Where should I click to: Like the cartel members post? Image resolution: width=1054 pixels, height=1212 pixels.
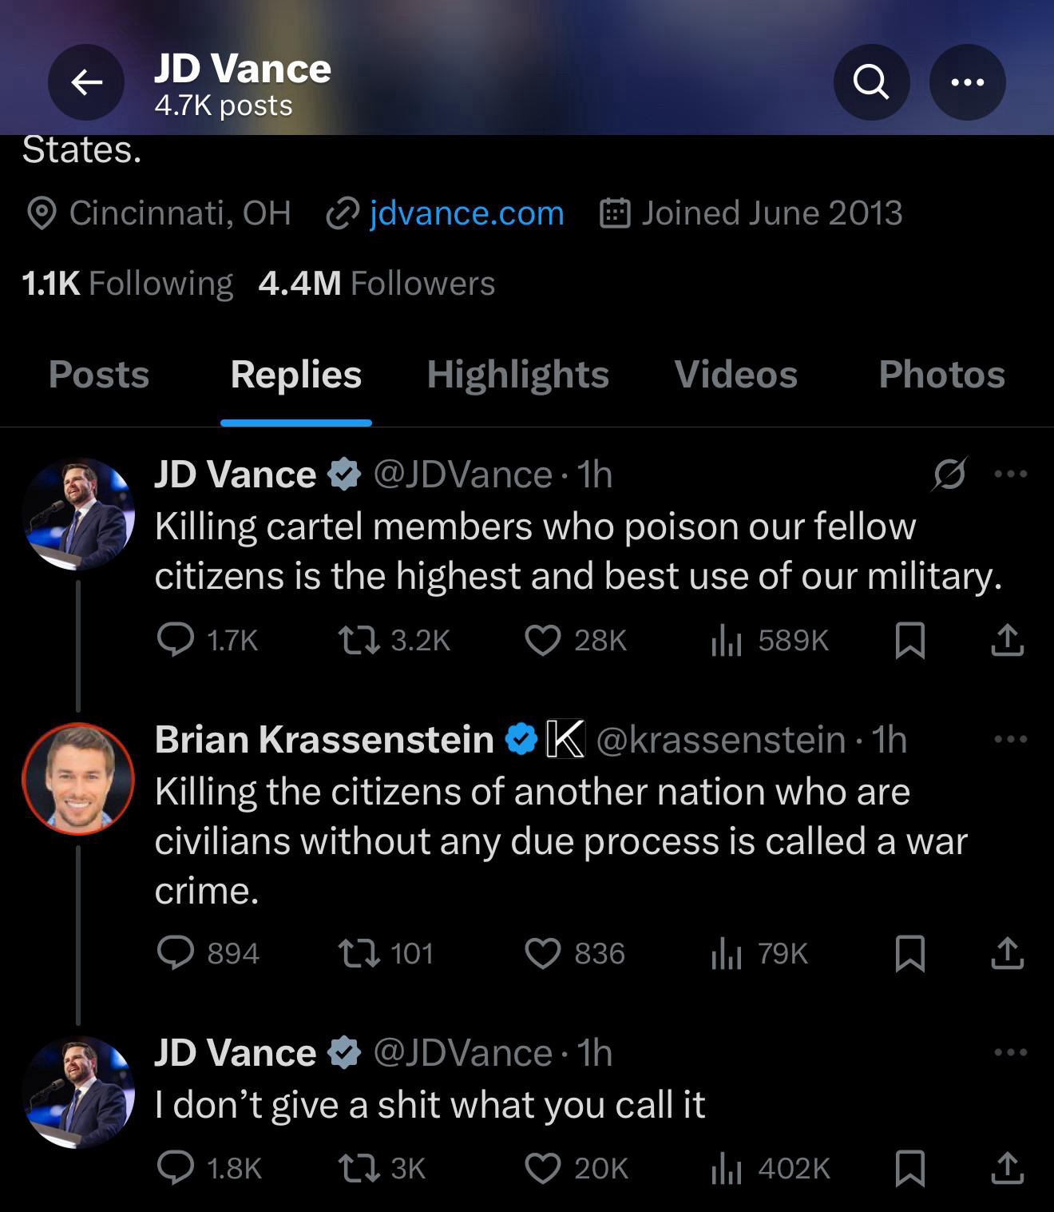pos(543,640)
